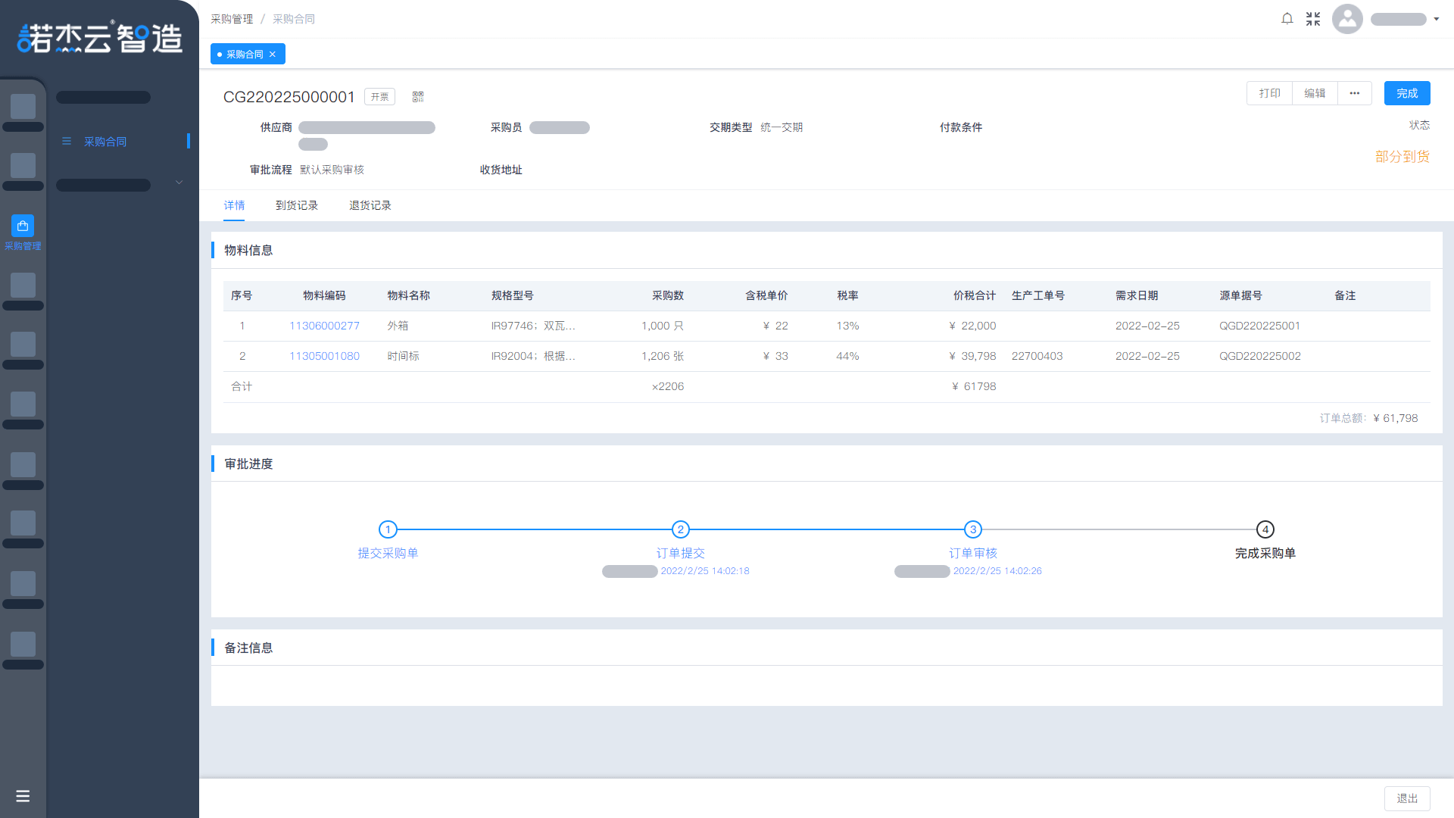Switch to the 到货记录 tab
The width and height of the screenshot is (1454, 818).
coord(296,205)
